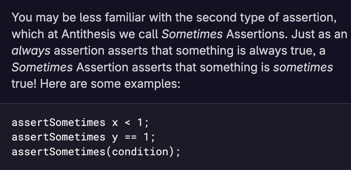Click the word "You" at the paragraph start
Viewport: 351px width, 170px height.
click(22, 18)
